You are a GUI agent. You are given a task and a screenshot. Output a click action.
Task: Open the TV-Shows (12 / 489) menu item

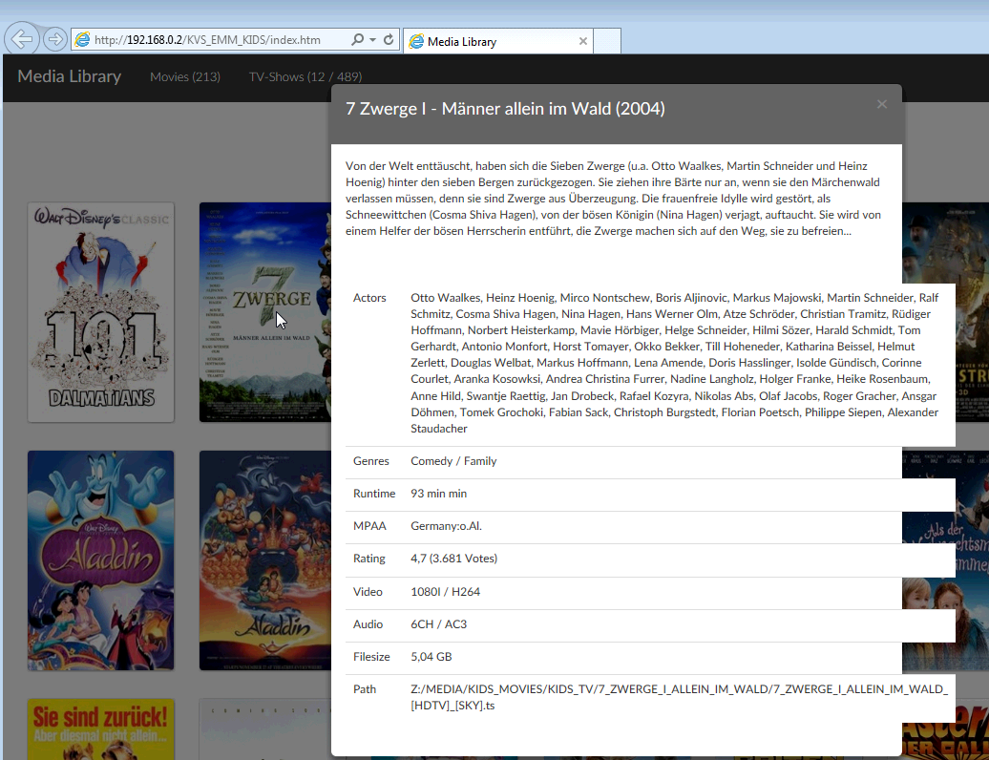(305, 77)
